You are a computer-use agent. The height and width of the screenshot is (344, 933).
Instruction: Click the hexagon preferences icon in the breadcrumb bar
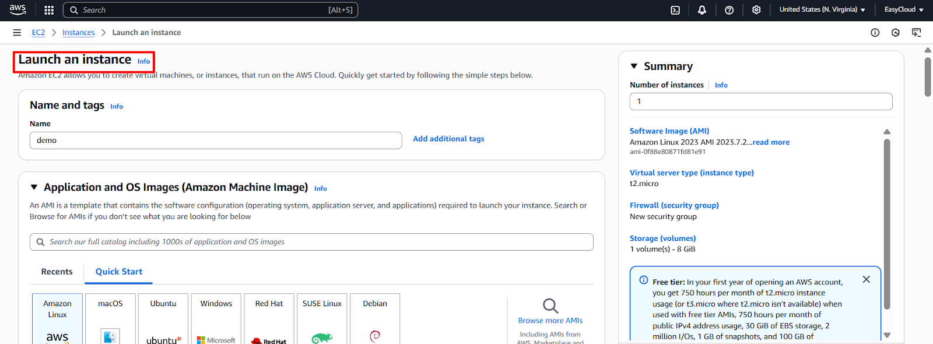pyautogui.click(x=896, y=33)
